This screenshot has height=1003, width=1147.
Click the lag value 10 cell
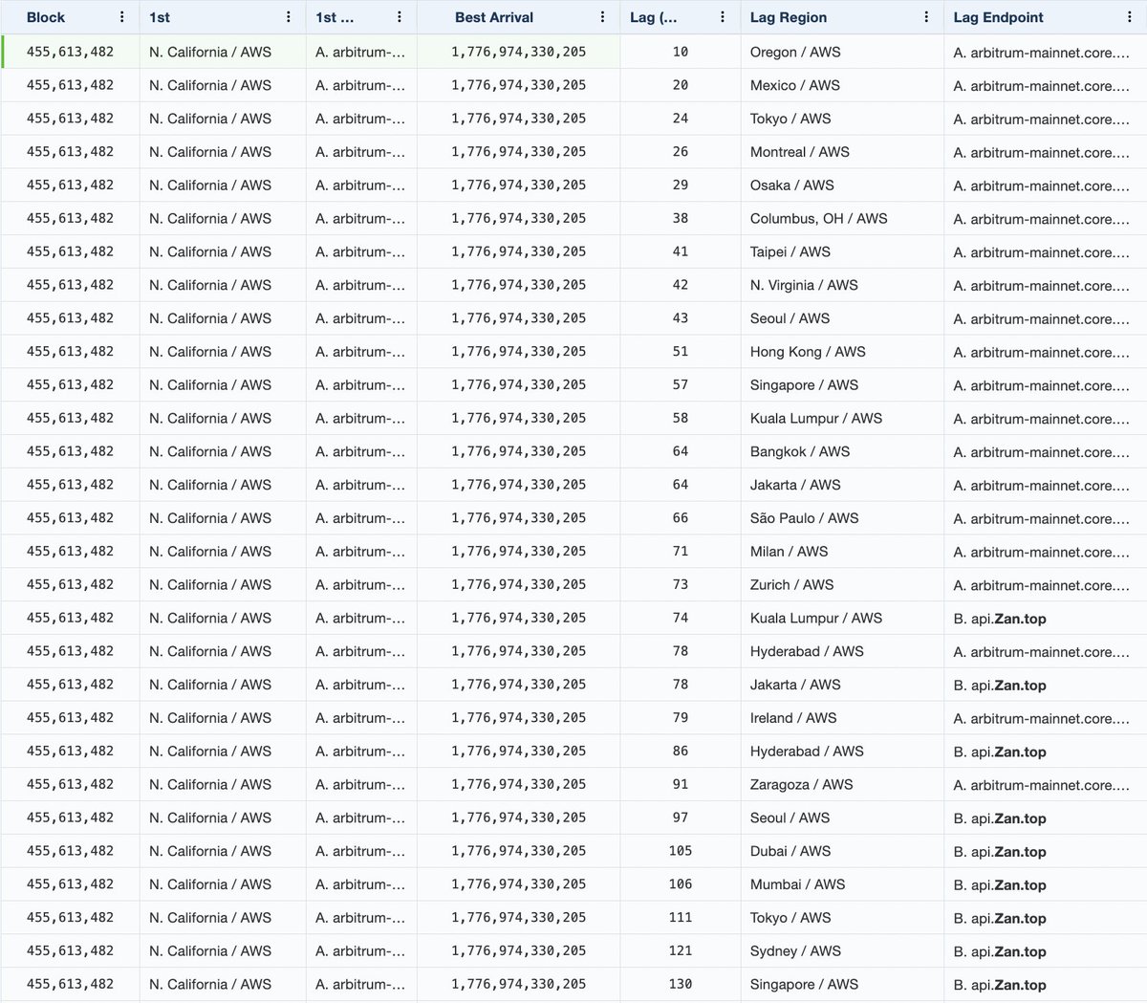[x=681, y=52]
